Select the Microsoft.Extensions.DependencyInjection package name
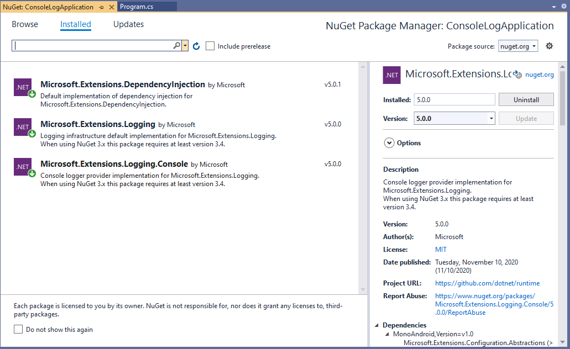 [123, 84]
